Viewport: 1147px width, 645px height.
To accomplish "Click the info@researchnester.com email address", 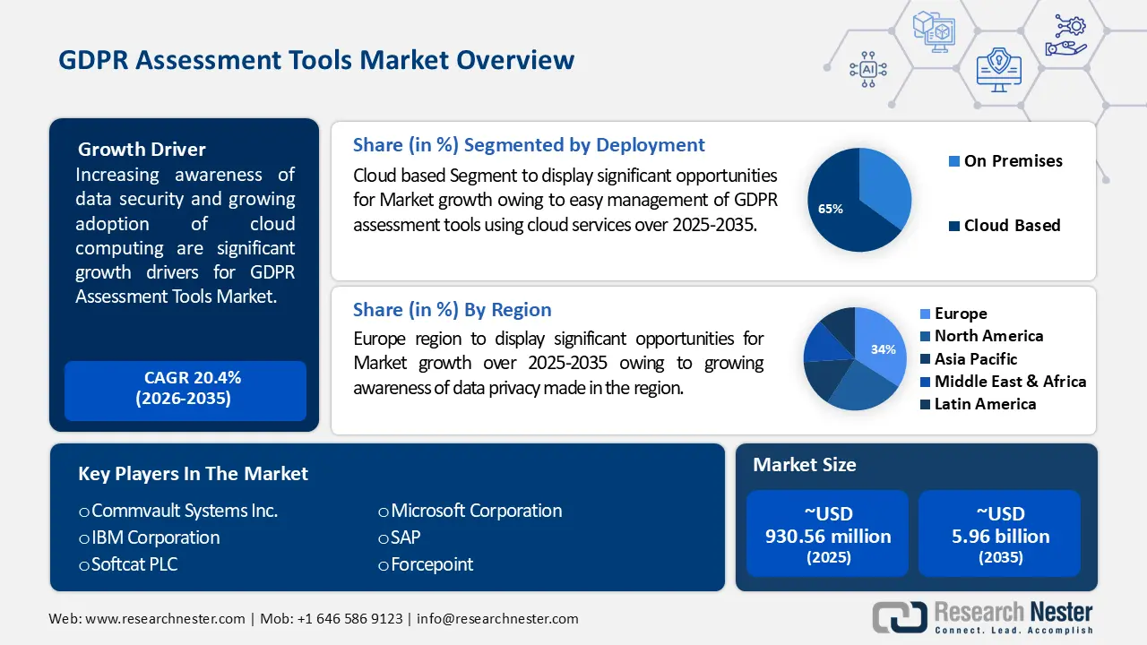I will tap(497, 619).
